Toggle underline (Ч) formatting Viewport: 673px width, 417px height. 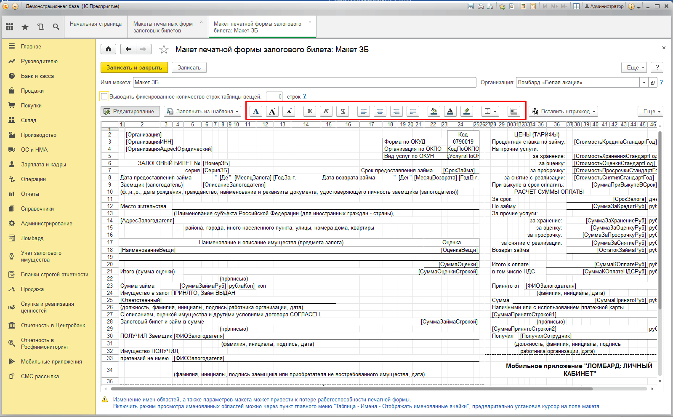click(x=343, y=111)
